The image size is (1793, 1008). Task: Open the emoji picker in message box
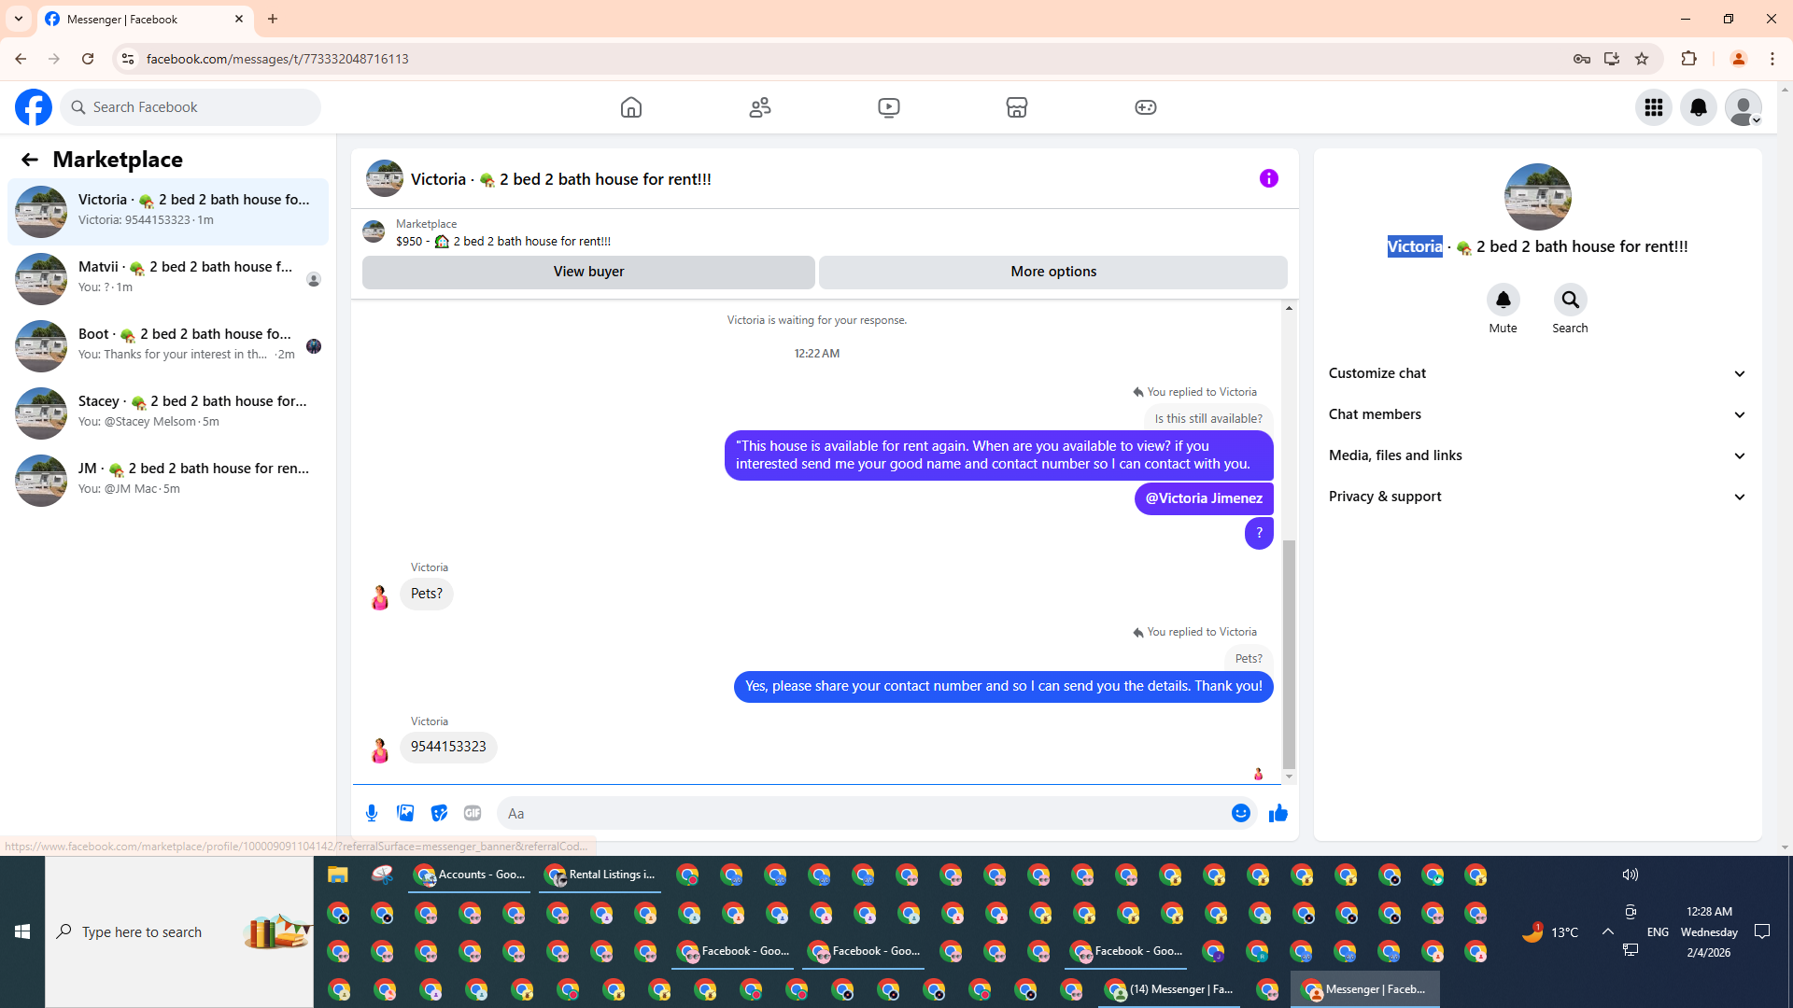1240,813
